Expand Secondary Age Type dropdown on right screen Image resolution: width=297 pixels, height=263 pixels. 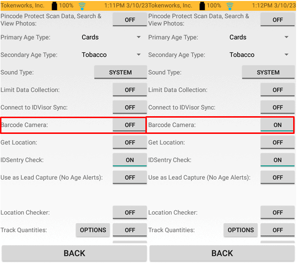pos(259,55)
